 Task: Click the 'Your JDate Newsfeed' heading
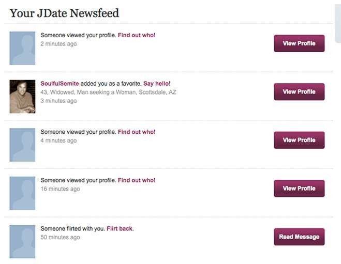tap(64, 13)
